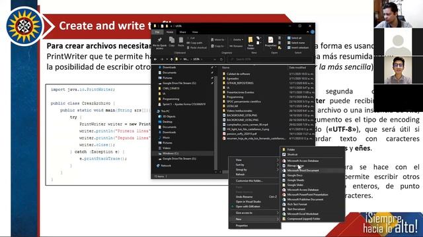This screenshot has height=237, width=423.
Task: Click Paste shortcut in the ribbon
Action: (x=197, y=47)
